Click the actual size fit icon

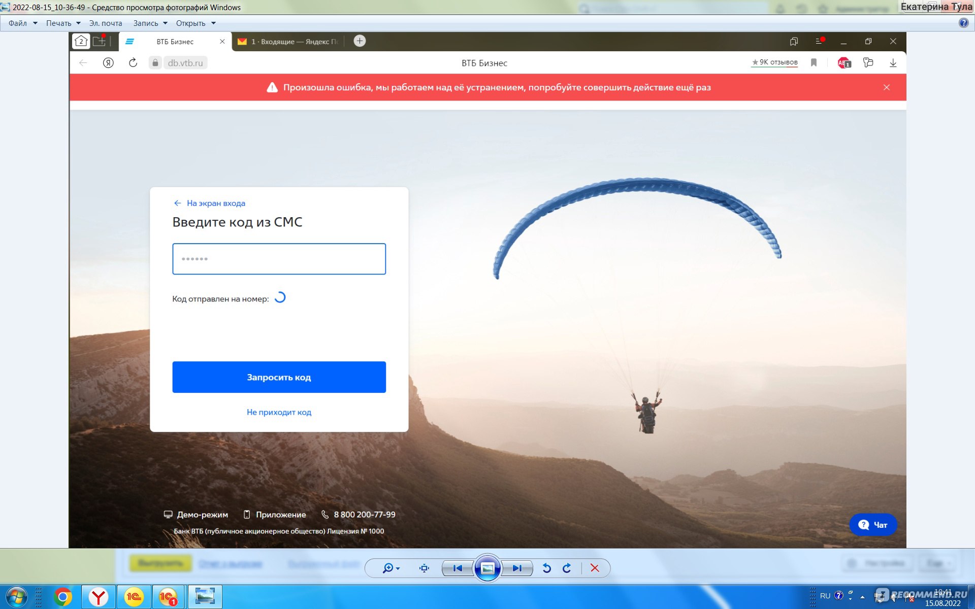[425, 568]
